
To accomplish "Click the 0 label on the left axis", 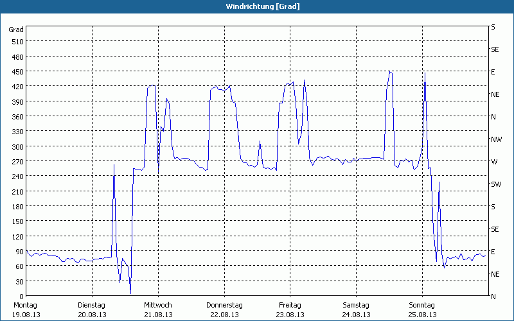I will point(20,297).
